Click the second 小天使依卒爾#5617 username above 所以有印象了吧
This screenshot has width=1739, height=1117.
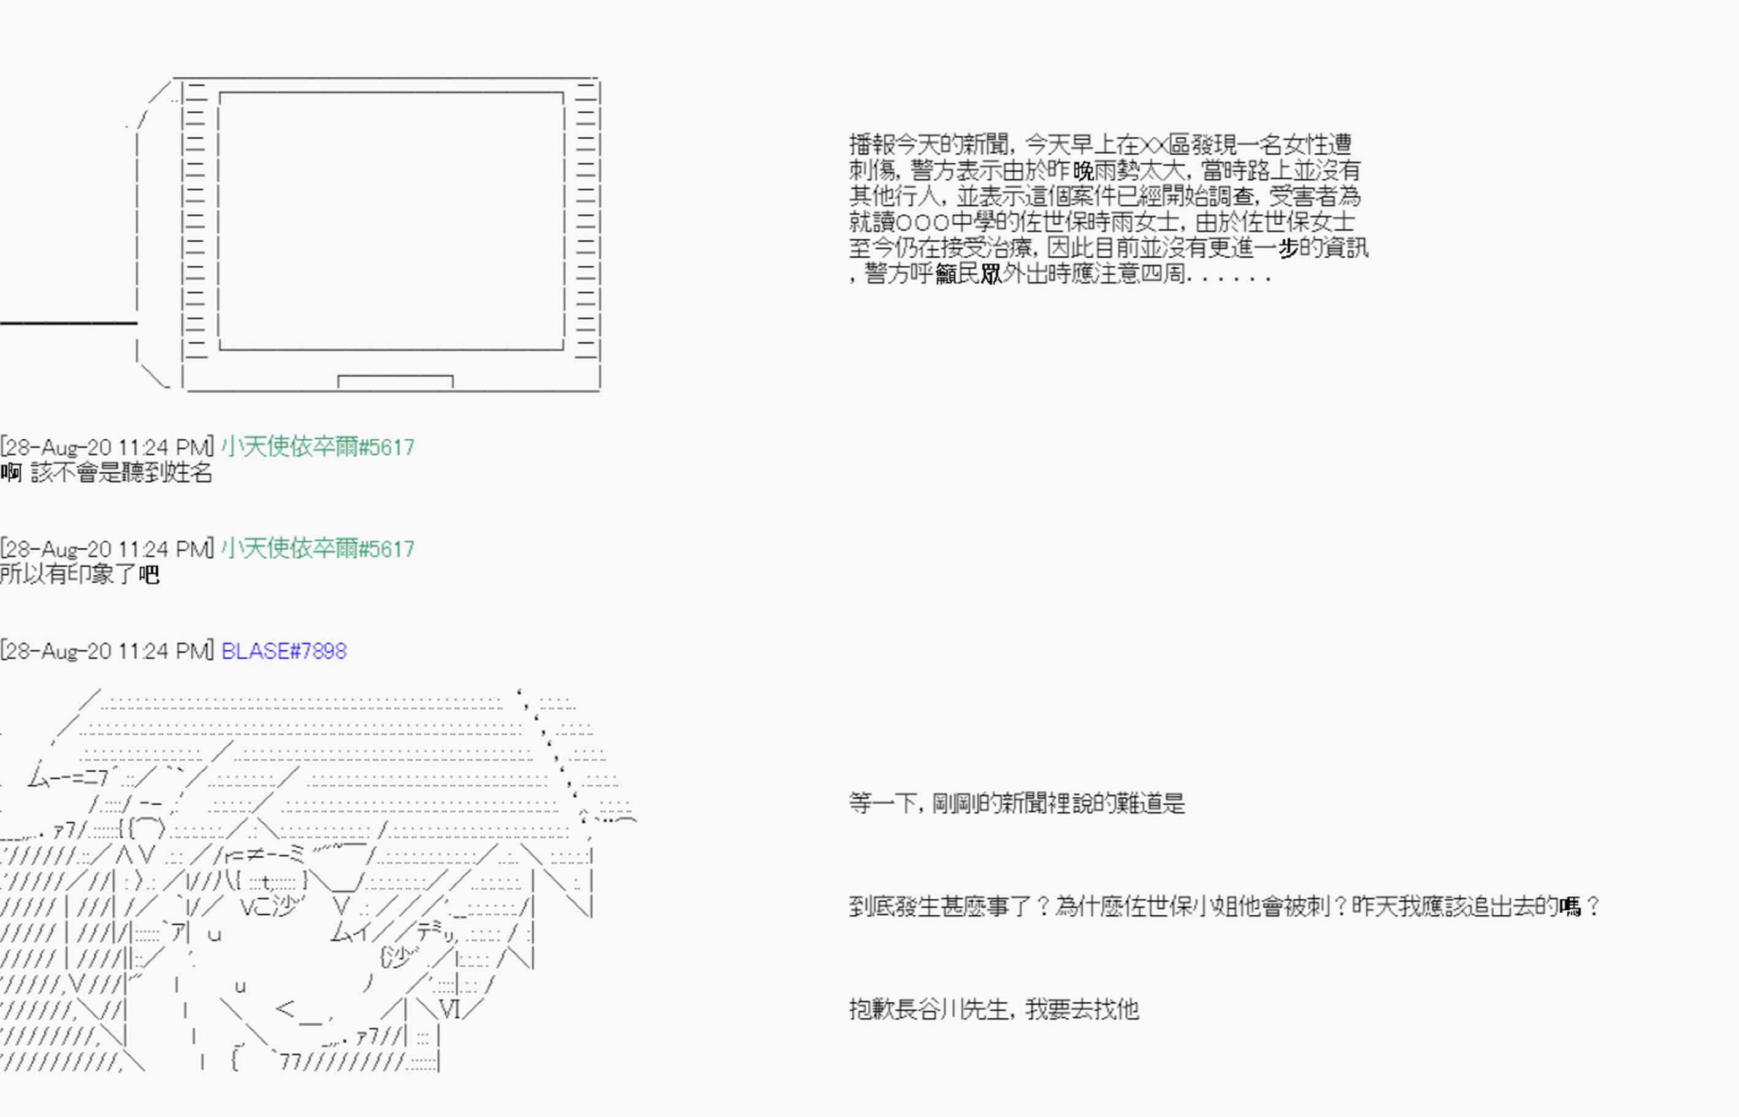[318, 549]
